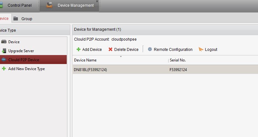Click the green plus beside Add New Device Type
The width and height of the screenshot is (258, 137).
coord(4,68)
